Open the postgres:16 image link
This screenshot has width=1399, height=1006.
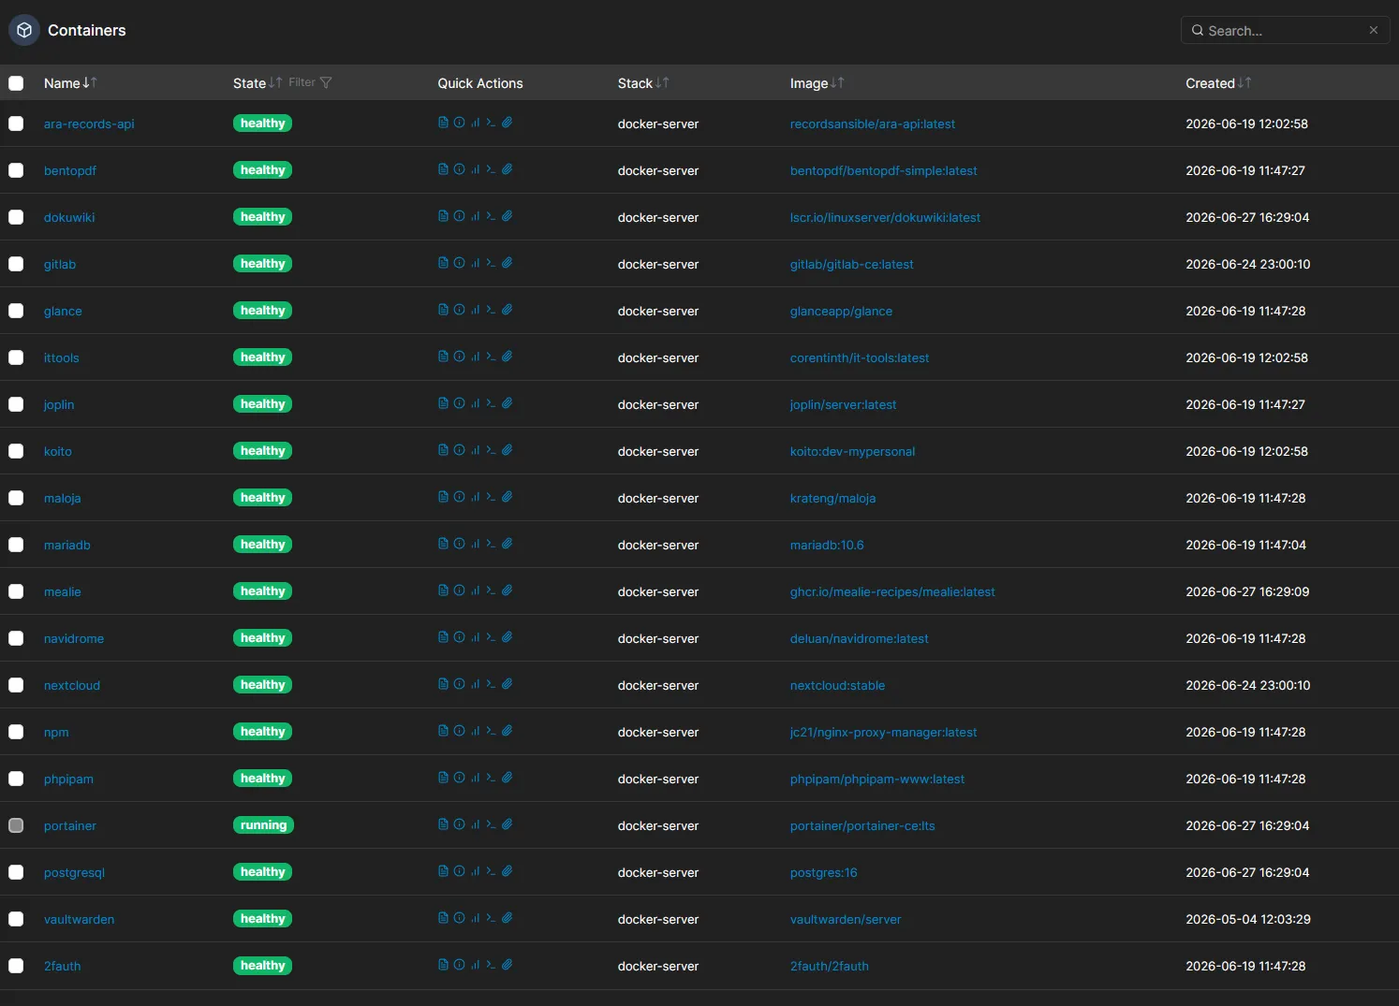pyautogui.click(x=823, y=872)
